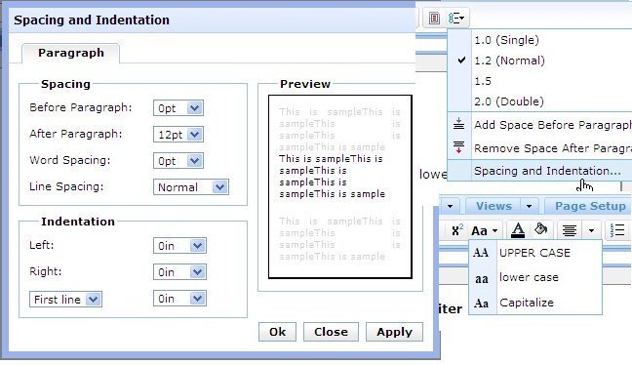Click the font color A icon
Viewport: 632px width, 365px height.
(x=518, y=230)
